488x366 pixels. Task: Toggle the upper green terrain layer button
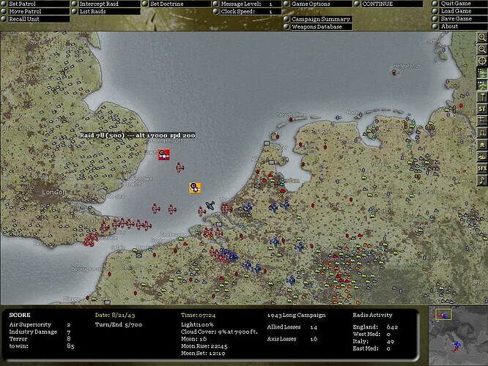(x=482, y=73)
